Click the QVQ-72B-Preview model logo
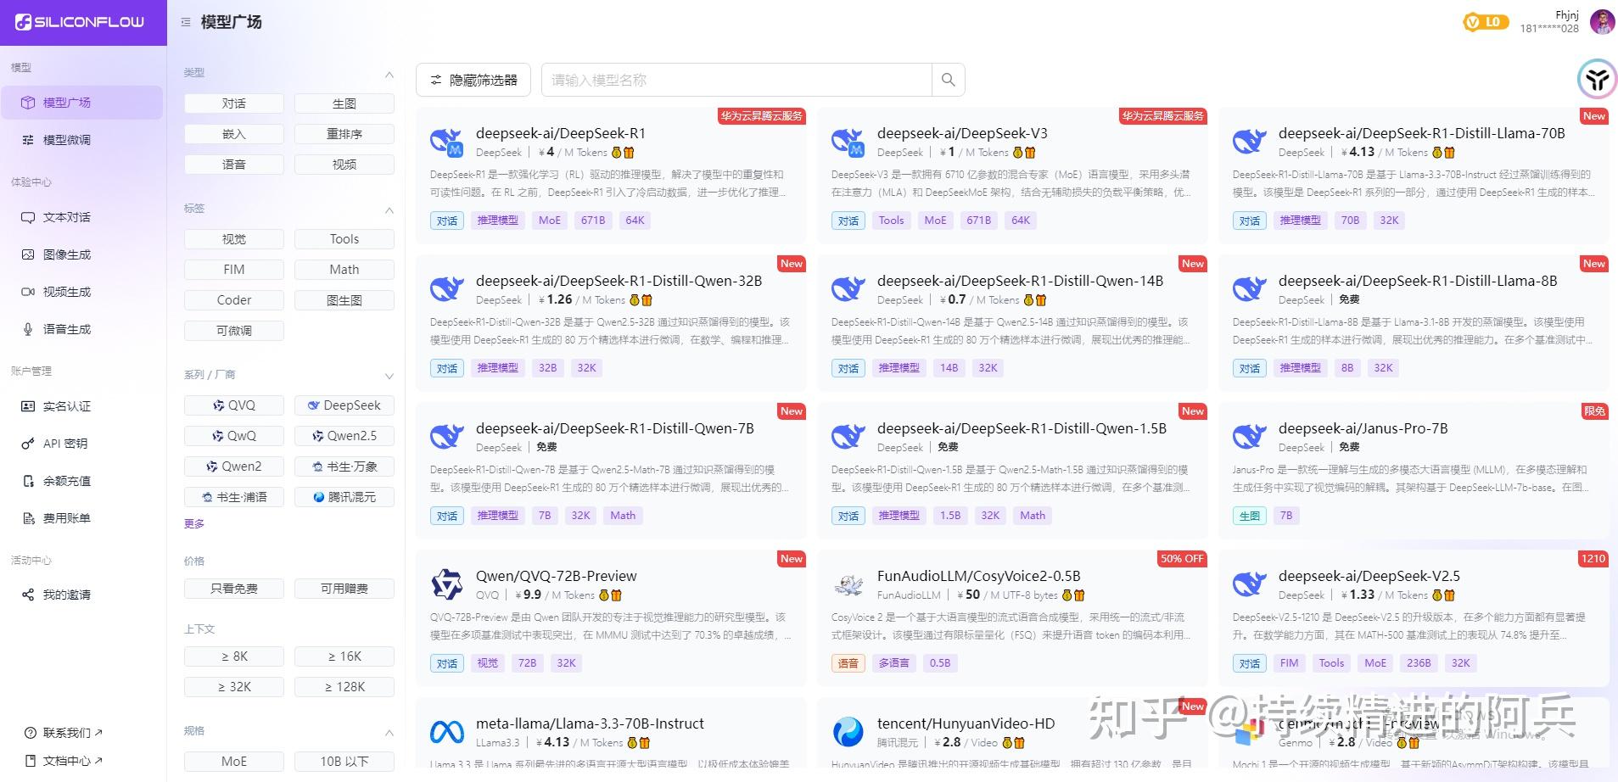The width and height of the screenshot is (1618, 782). pos(446,584)
